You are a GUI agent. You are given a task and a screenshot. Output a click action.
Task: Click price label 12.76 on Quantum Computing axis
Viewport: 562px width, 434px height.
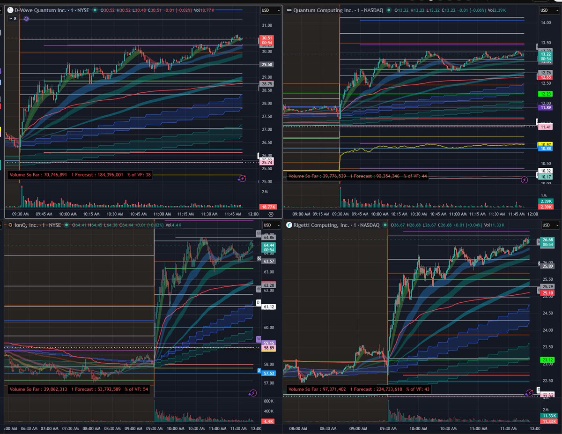coord(545,73)
